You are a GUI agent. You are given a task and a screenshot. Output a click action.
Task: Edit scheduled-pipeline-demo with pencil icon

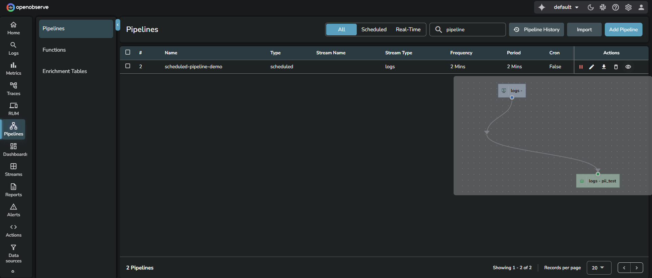tap(592, 67)
